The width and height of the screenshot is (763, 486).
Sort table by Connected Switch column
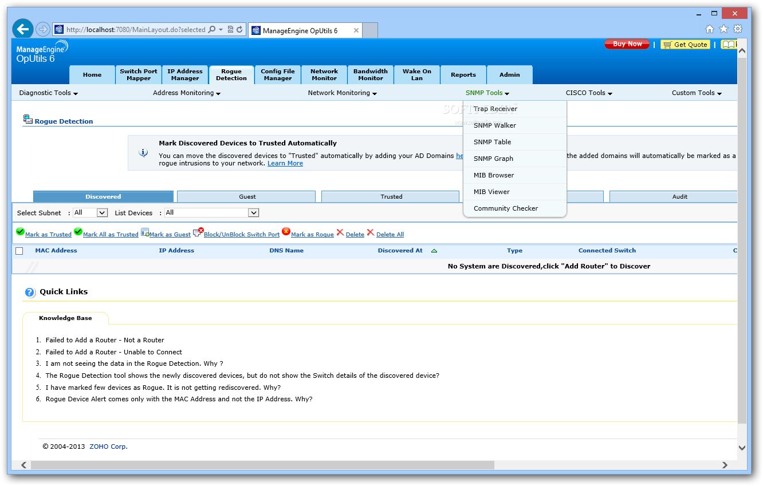pos(607,251)
